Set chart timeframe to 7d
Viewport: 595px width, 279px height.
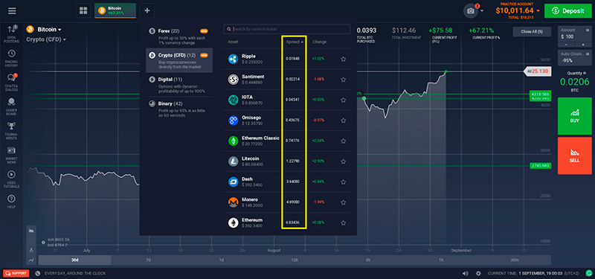coord(148,260)
